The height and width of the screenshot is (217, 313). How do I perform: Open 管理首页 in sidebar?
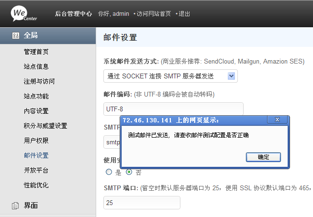tap(36, 52)
